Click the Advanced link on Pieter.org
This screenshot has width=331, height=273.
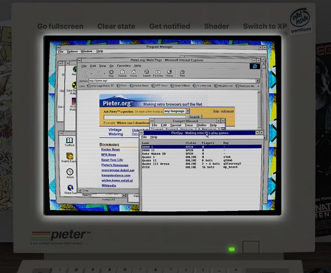[x=227, y=111]
